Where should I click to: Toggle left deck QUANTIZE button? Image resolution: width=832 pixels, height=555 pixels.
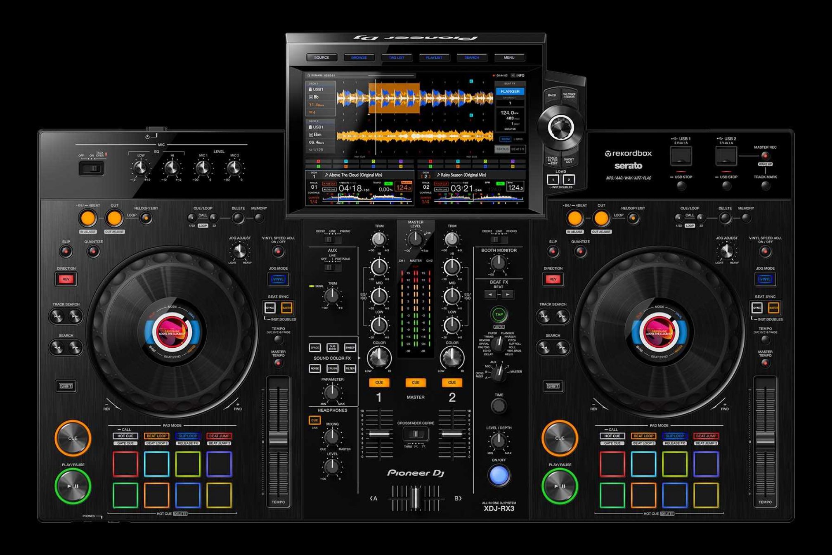coord(94,251)
